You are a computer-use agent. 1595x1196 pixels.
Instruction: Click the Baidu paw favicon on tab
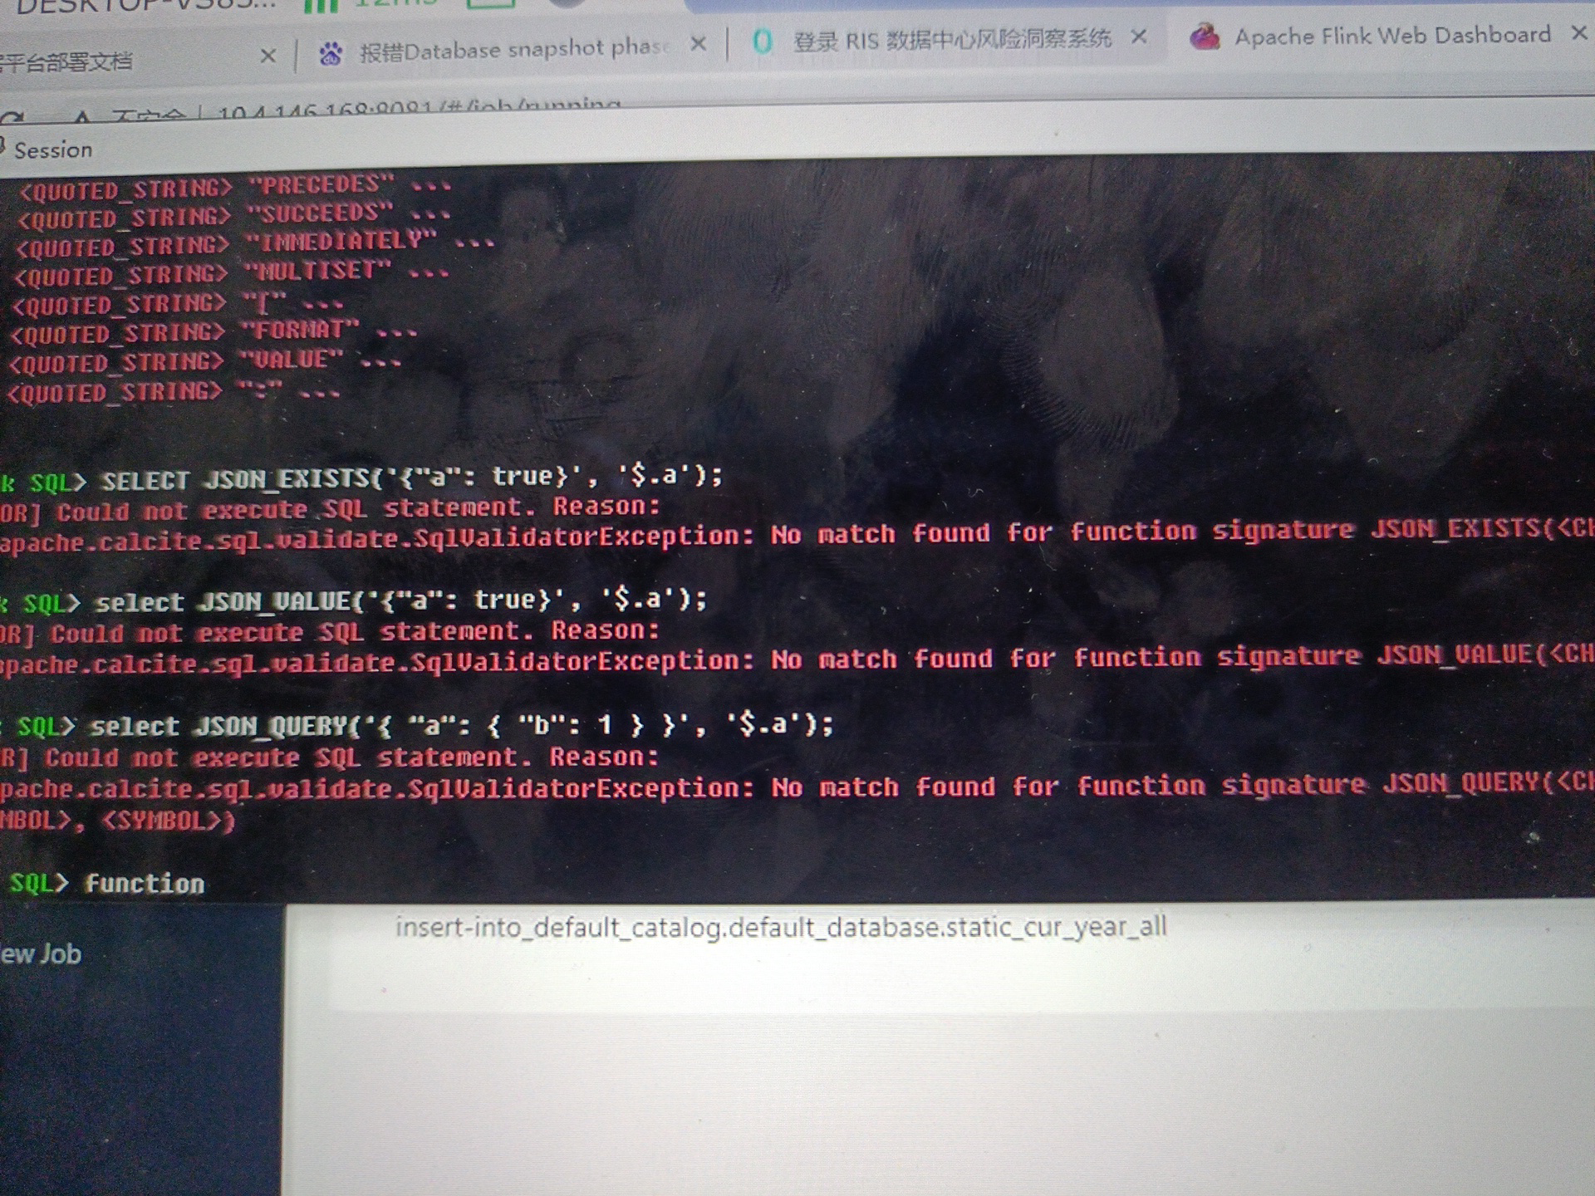331,54
